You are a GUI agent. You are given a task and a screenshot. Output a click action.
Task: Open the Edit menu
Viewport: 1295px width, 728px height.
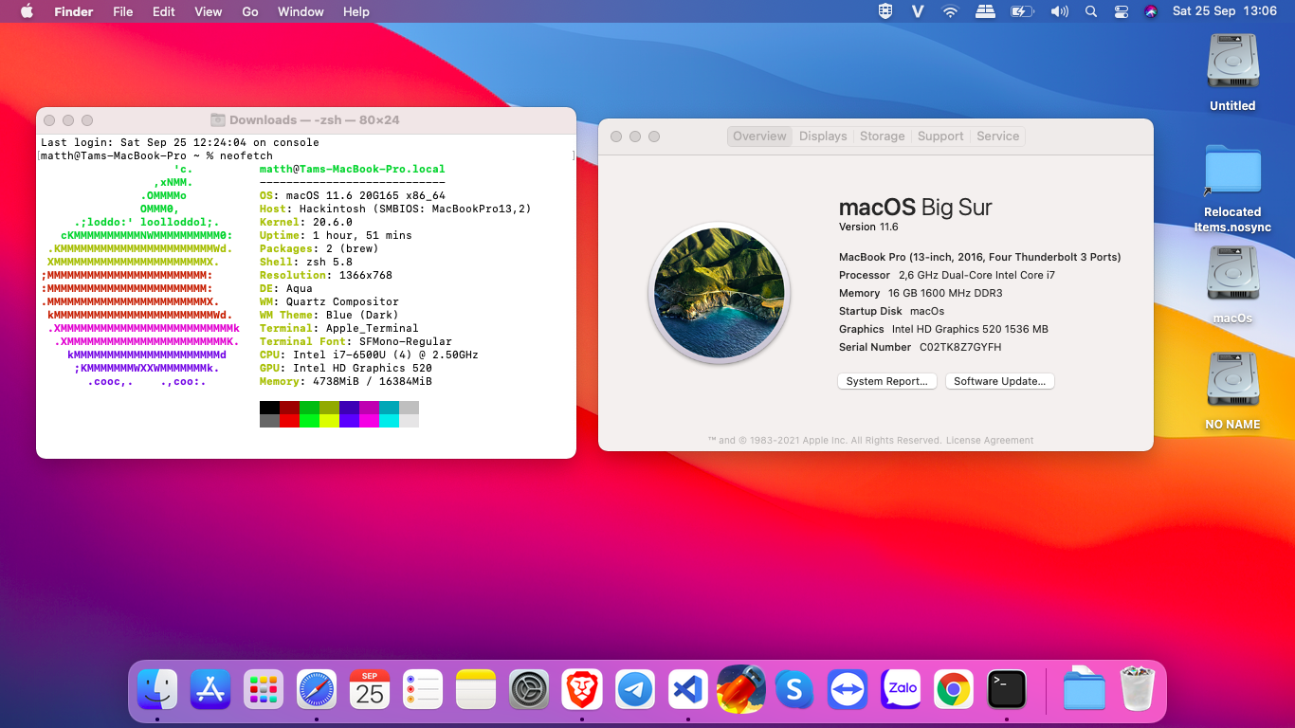coord(164,11)
